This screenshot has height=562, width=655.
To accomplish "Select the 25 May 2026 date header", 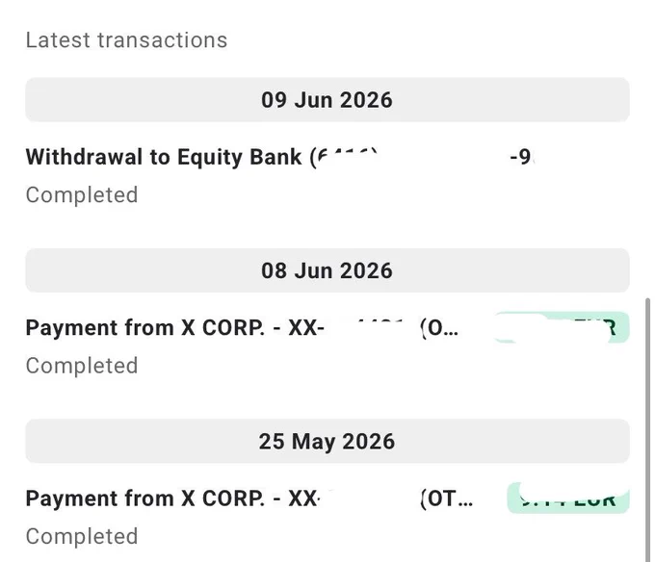I will [327, 441].
